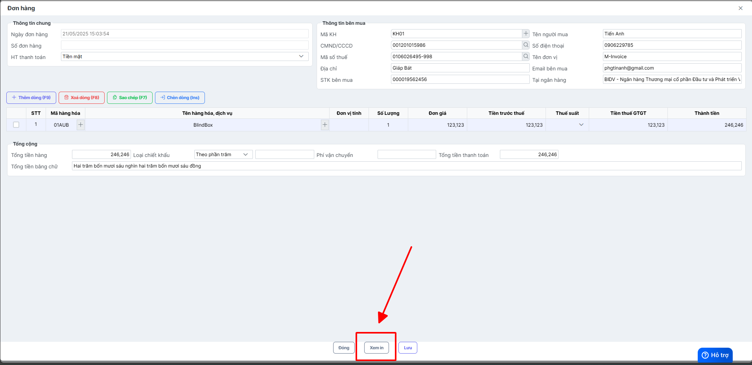Image resolution: width=752 pixels, height=365 pixels.
Task: Click the Xem in button
Action: point(376,348)
